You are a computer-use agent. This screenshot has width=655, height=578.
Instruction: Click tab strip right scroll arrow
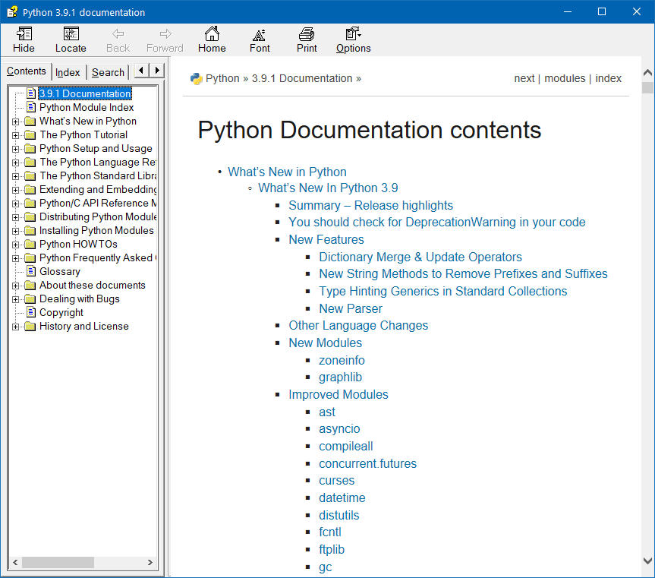click(x=157, y=70)
